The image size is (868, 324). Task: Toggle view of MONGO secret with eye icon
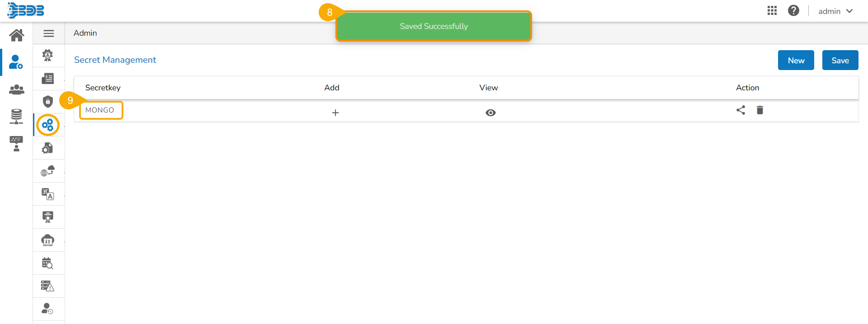pos(491,113)
